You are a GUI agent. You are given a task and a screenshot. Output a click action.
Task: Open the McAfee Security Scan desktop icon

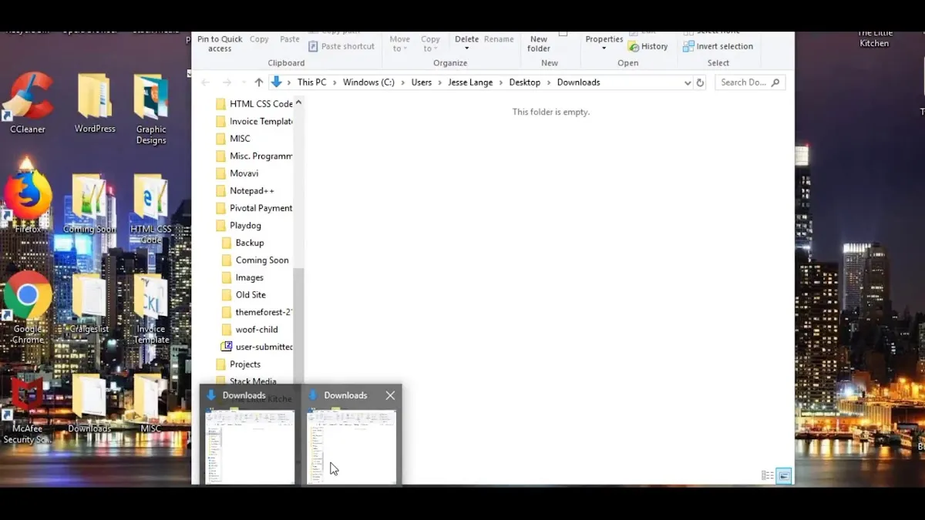[x=28, y=397]
